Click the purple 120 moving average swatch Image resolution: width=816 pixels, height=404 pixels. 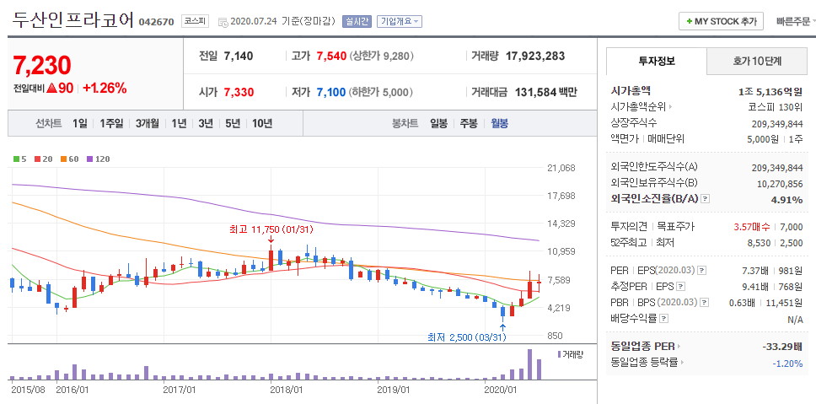pos(89,159)
